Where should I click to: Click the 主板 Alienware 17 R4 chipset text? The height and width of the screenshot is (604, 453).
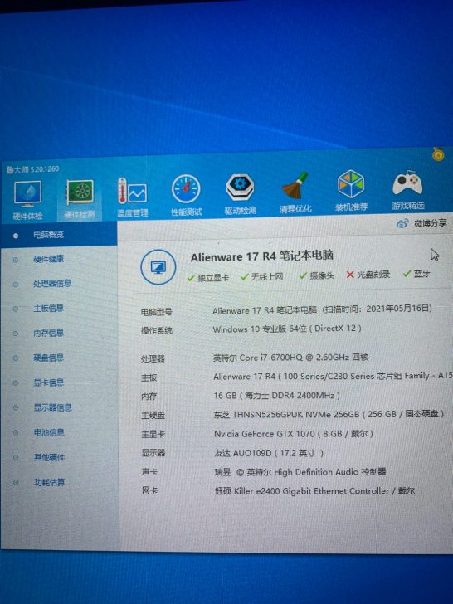click(333, 376)
